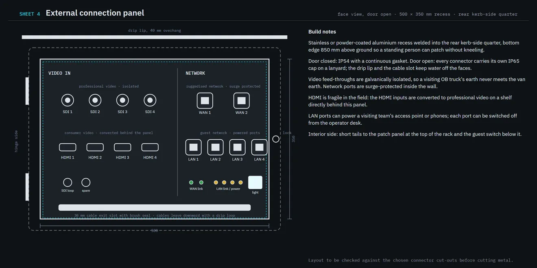The height and width of the screenshot is (268, 537).
Task: Click the 'Door closed: IP54' paragraph
Action: pyautogui.click(x=414, y=65)
